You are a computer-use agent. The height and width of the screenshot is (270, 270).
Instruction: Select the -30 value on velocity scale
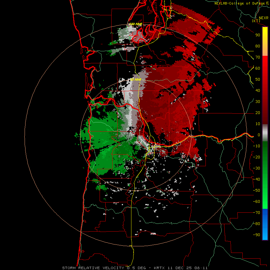[x=256, y=168]
